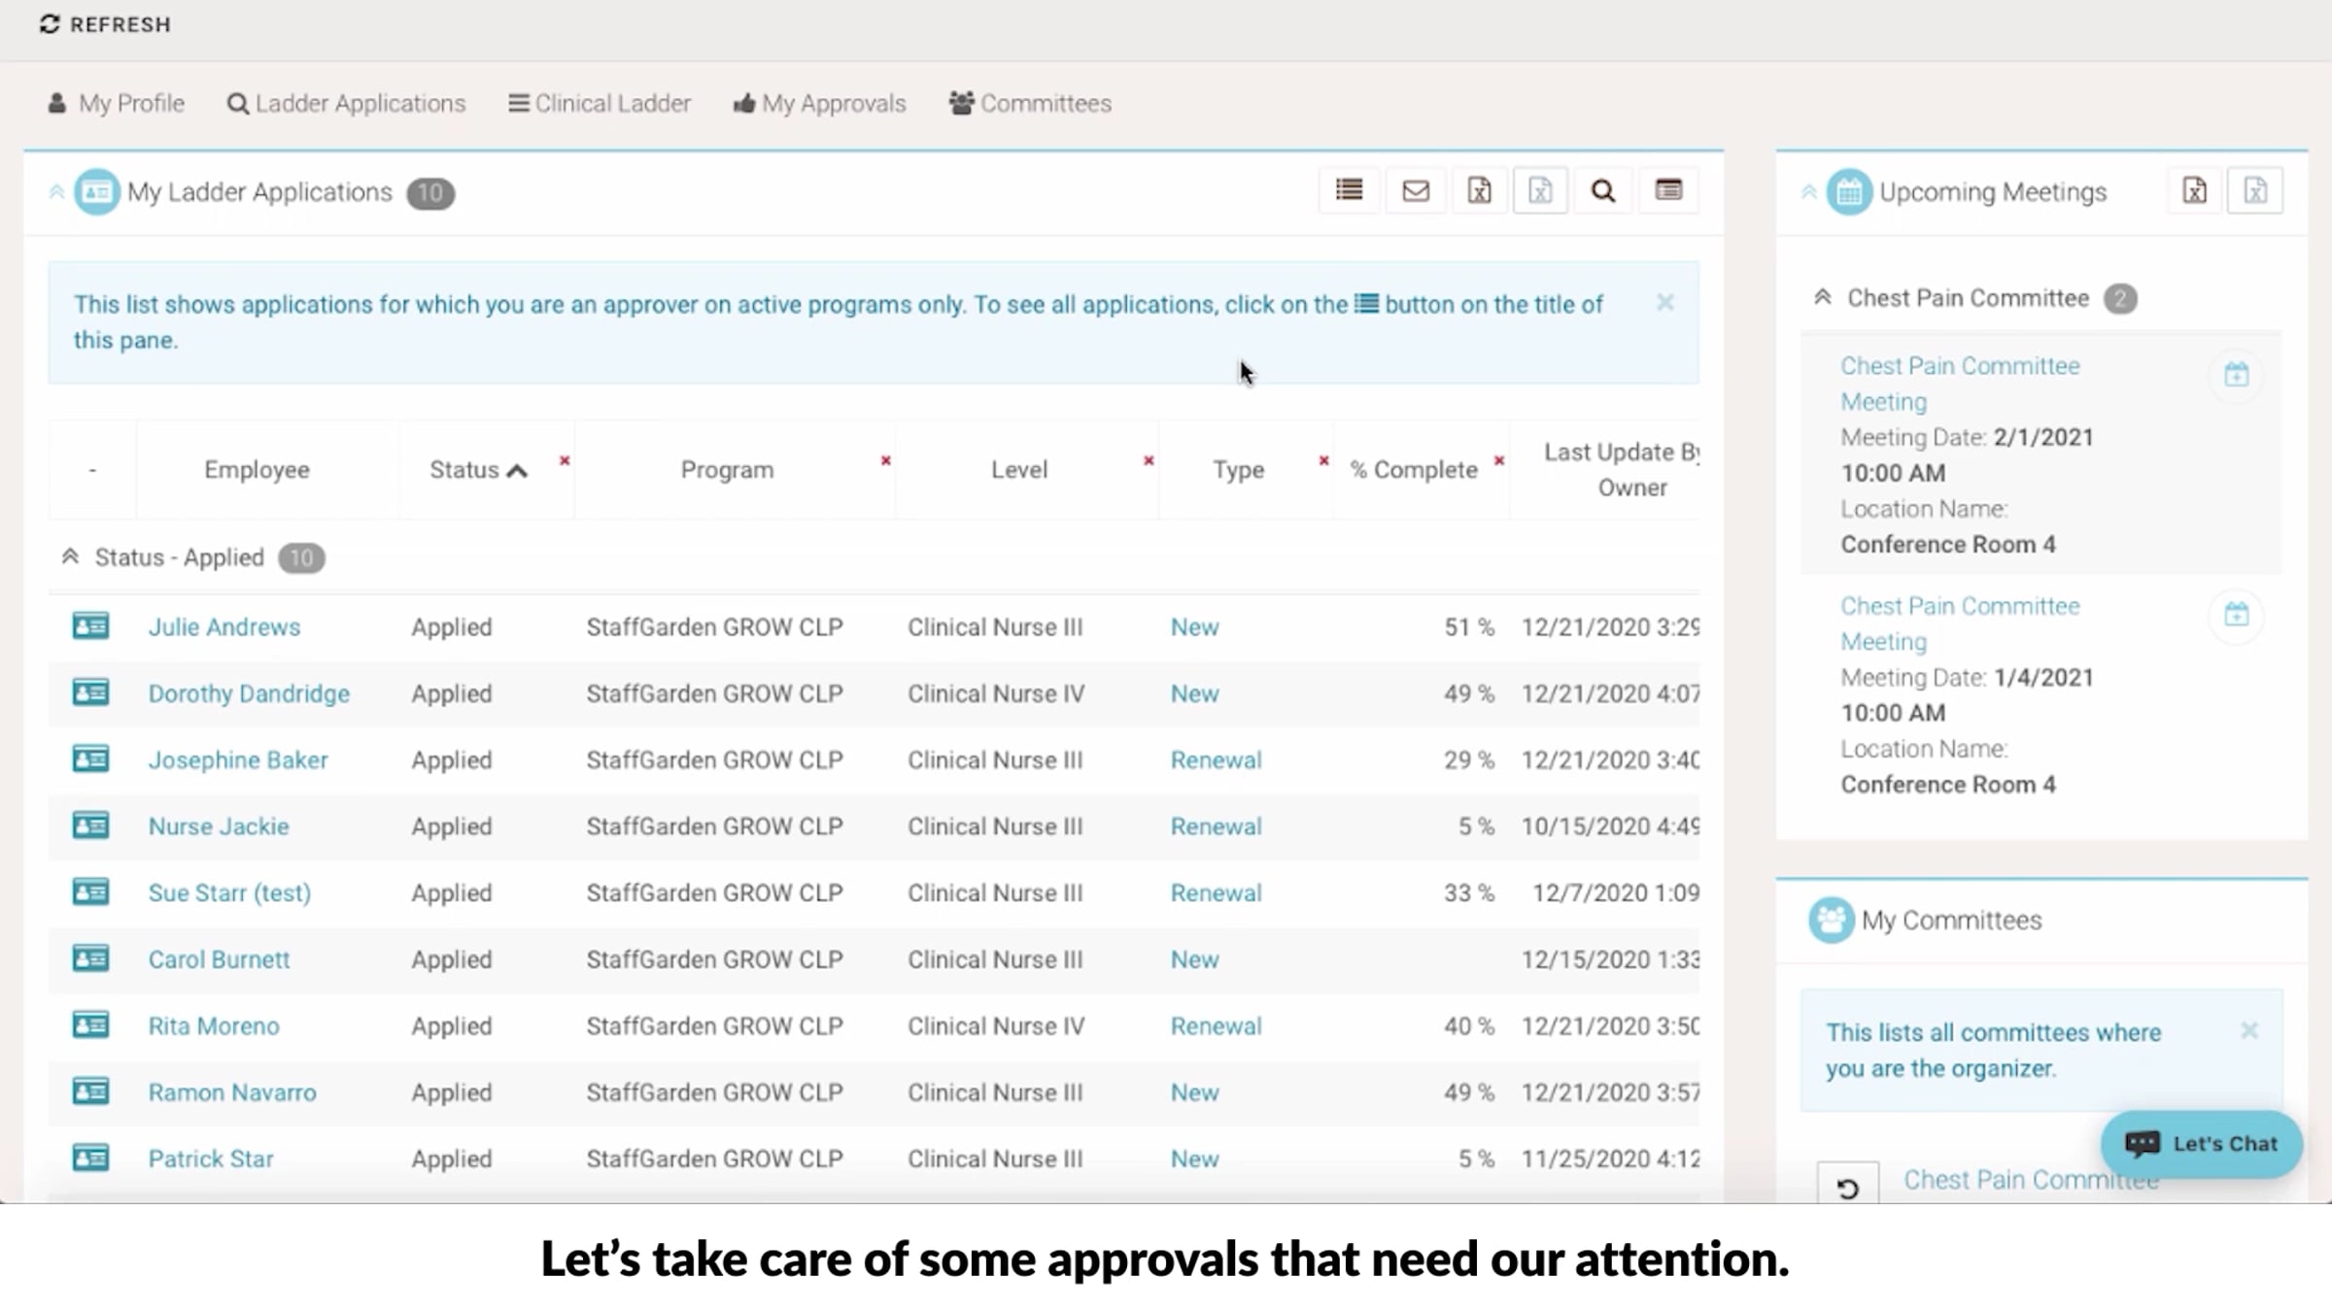Click the Refresh button at top
This screenshot has height=1311, width=2332.
(105, 24)
